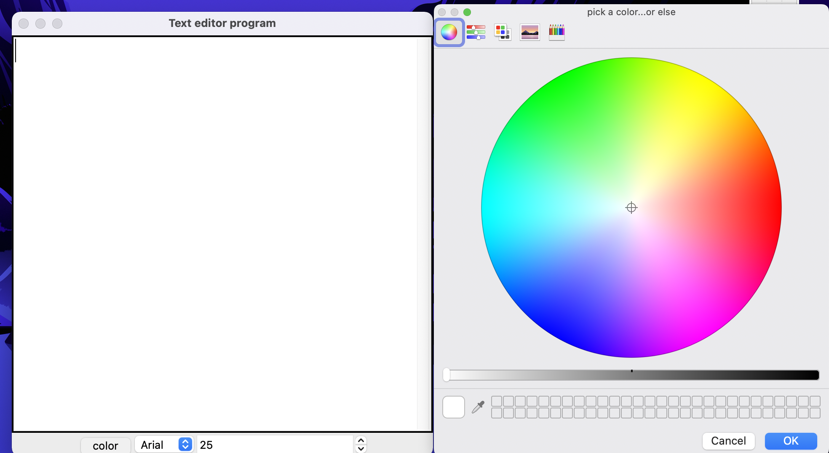
Task: Increase font size with up arrow
Action: click(361, 440)
